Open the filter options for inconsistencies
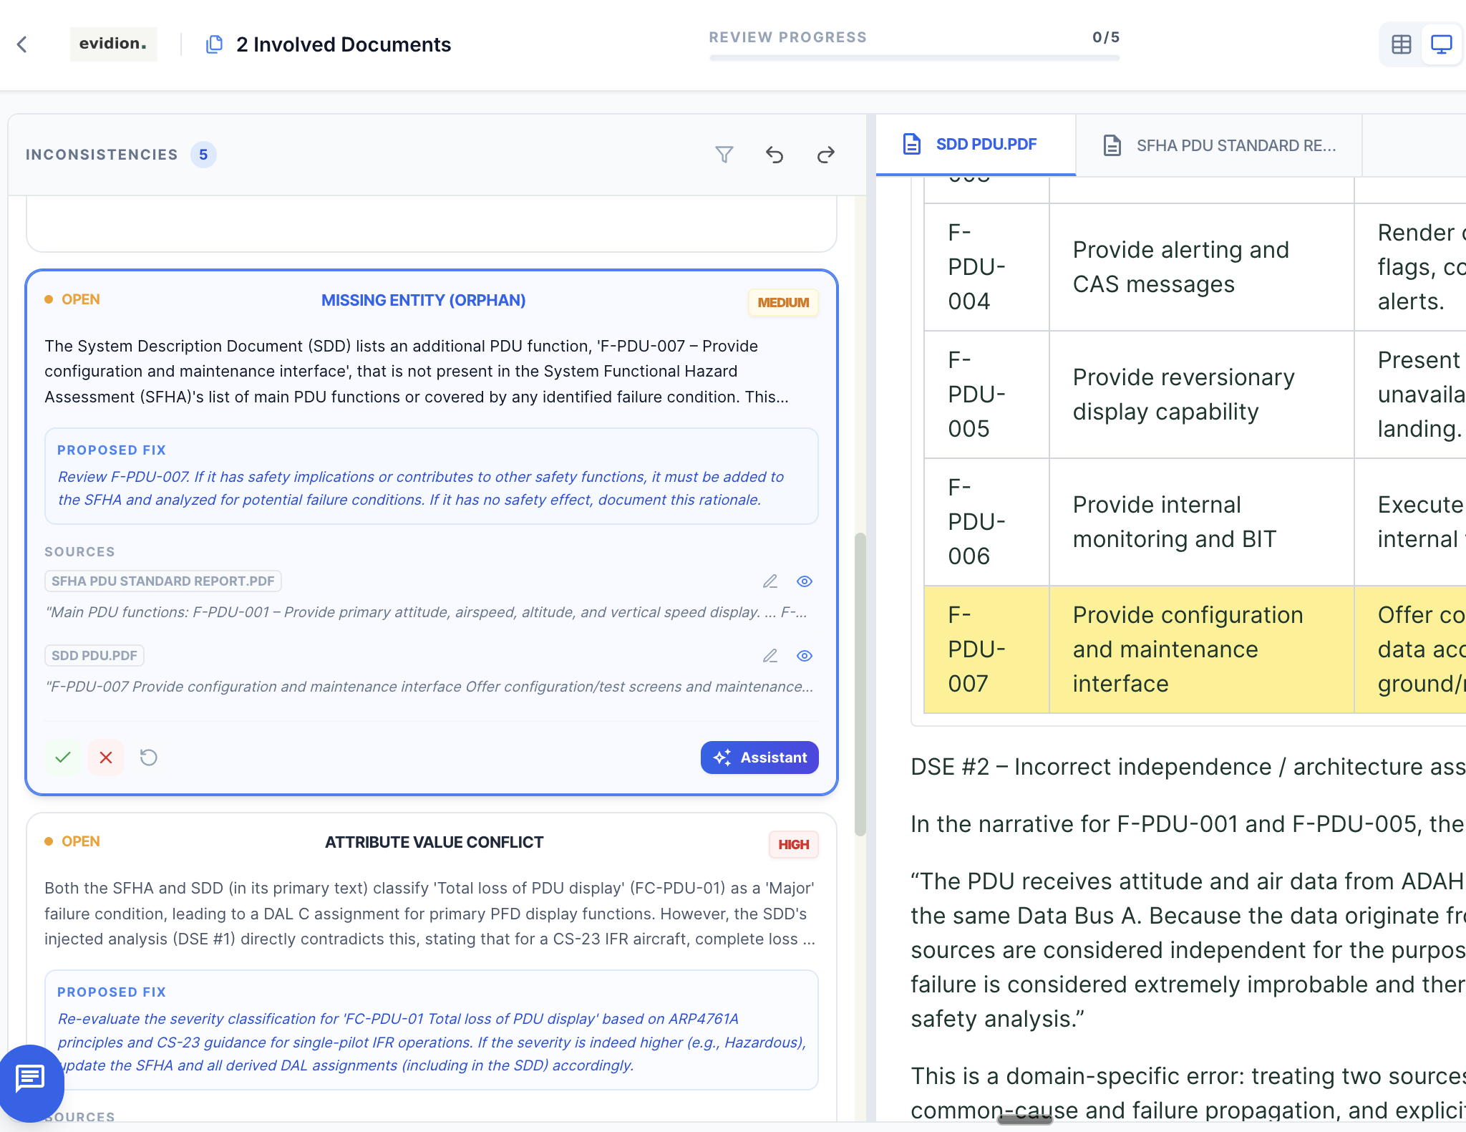 [x=724, y=154]
